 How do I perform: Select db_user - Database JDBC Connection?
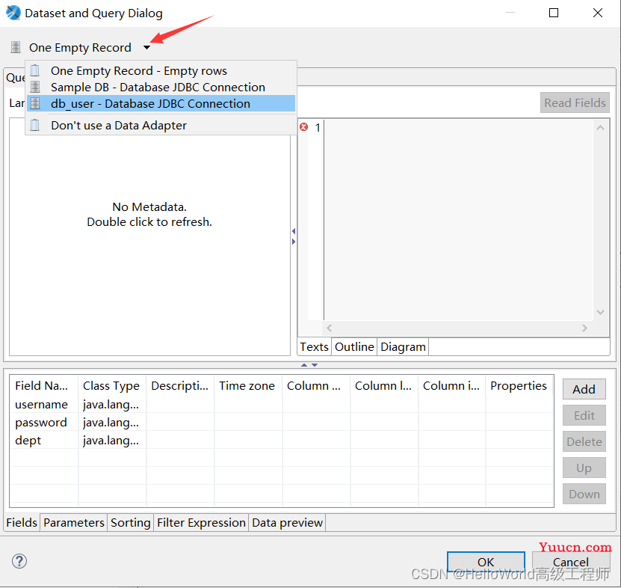[x=161, y=103]
